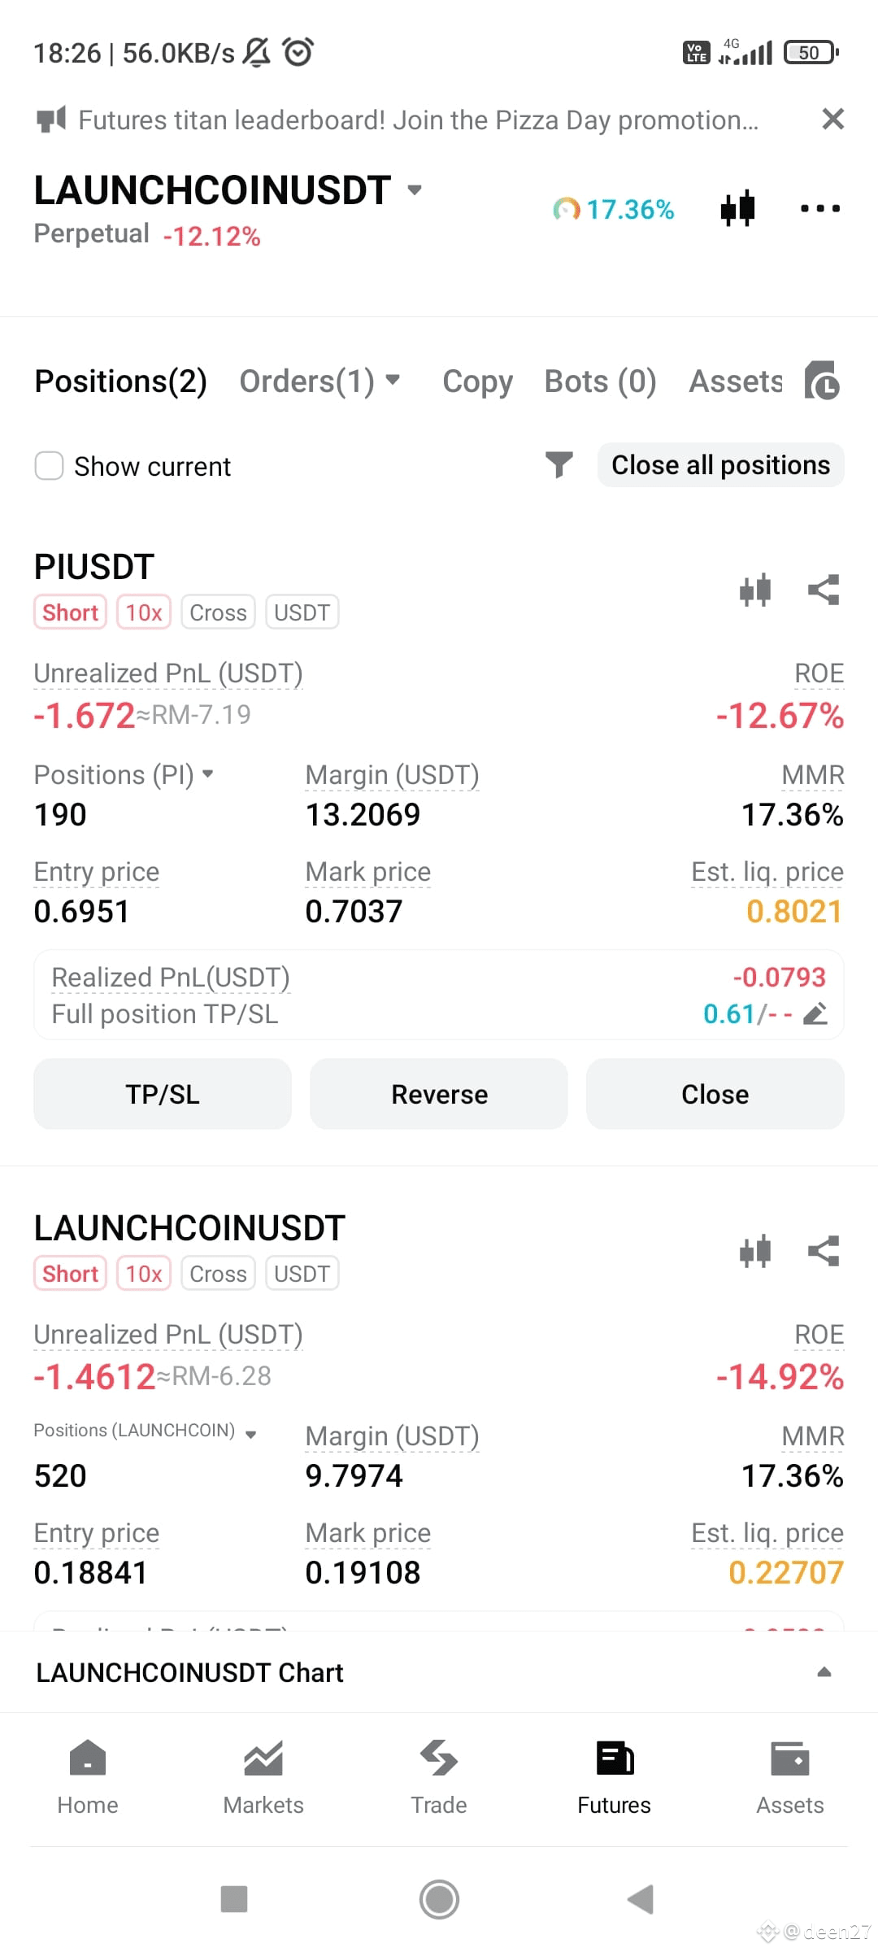Viewport: 878px width, 1952px height.
Task: Share the LAUNCHCOINUSDT position
Action: pos(824,1251)
